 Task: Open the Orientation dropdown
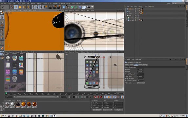click(141, 83)
